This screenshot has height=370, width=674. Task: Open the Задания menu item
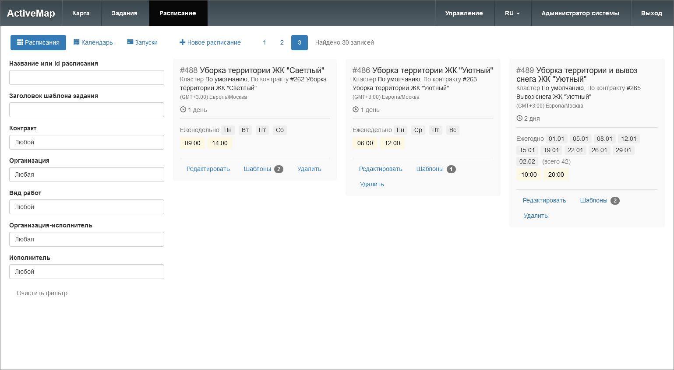(x=124, y=13)
